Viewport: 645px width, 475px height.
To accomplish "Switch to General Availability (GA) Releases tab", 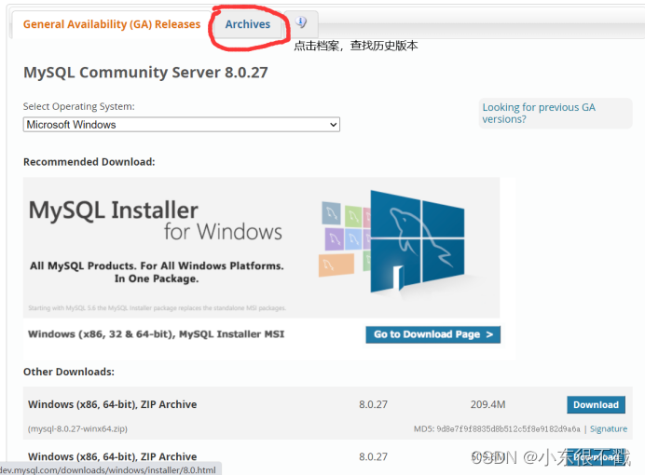I will [112, 24].
